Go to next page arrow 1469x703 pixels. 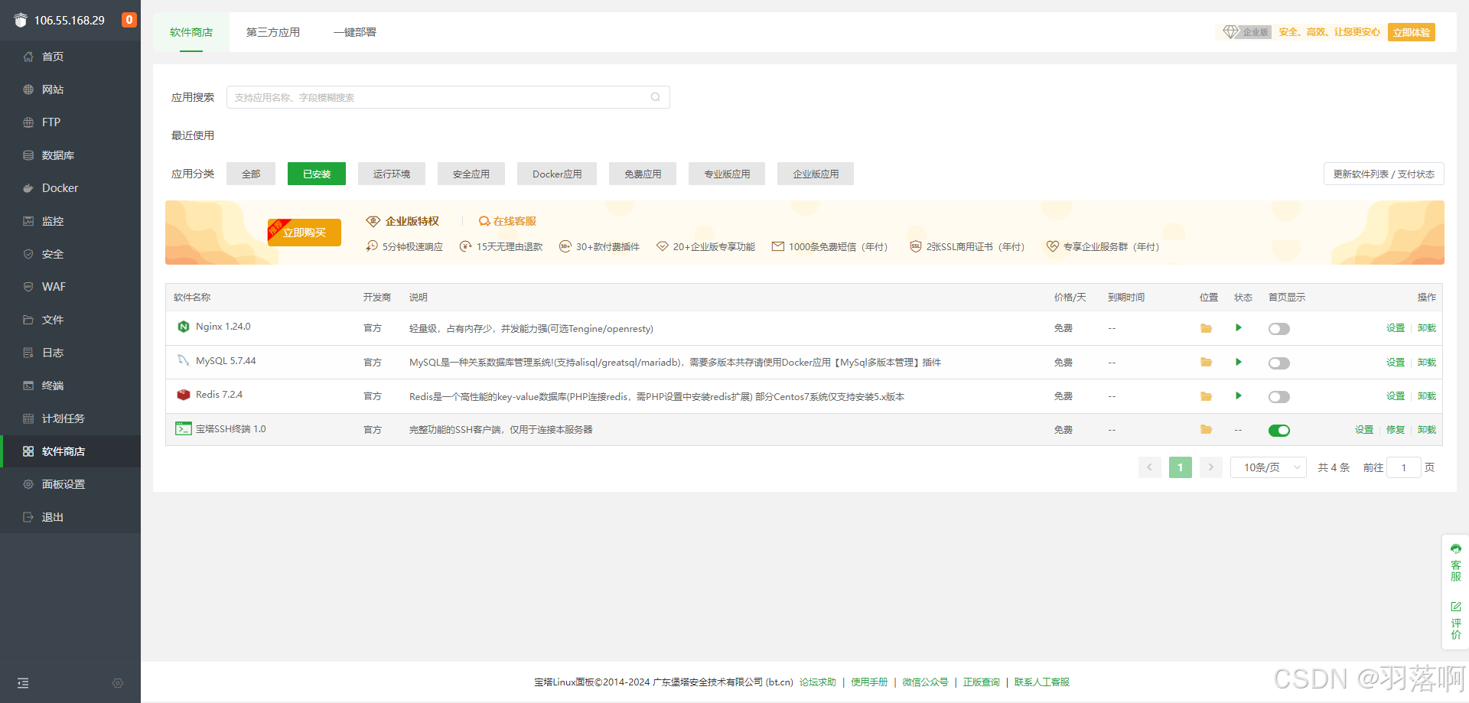click(x=1210, y=467)
